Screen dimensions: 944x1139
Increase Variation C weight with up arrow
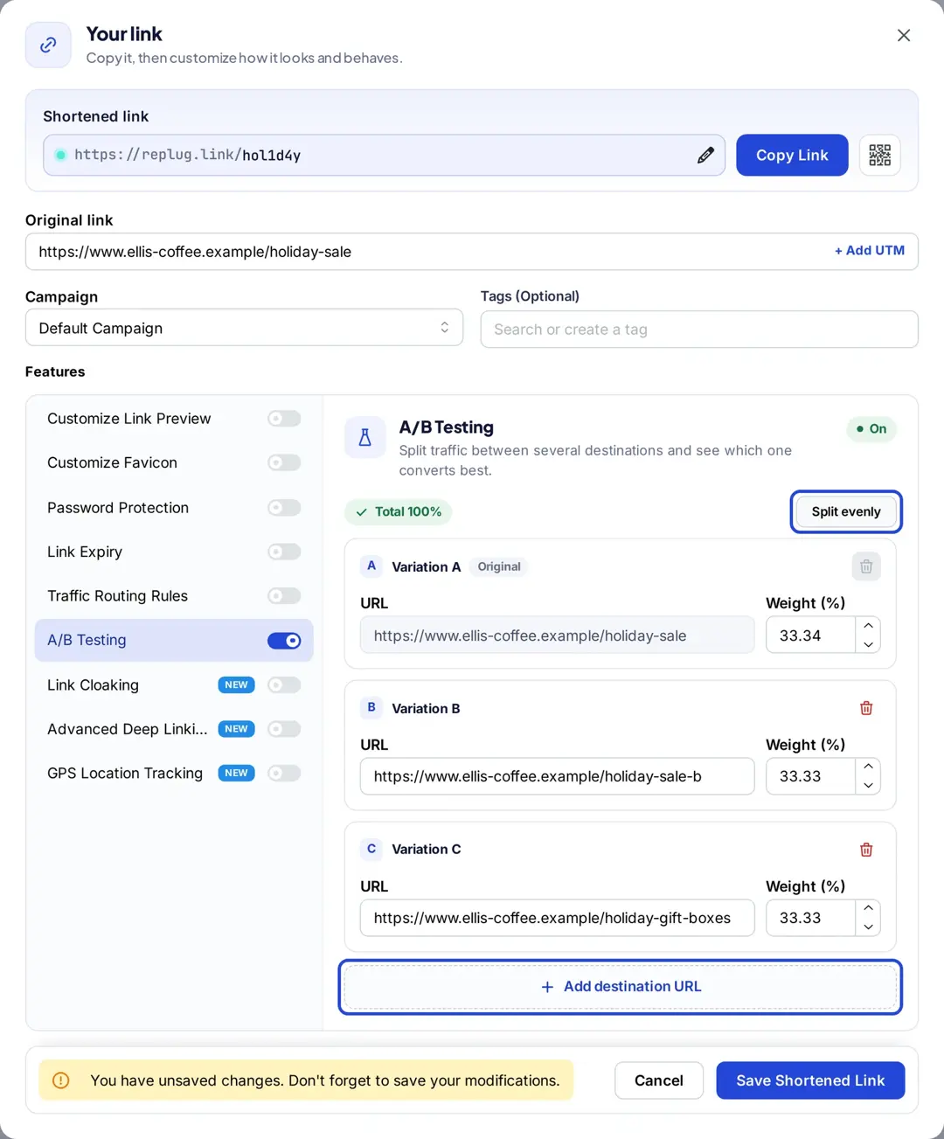coord(868,908)
